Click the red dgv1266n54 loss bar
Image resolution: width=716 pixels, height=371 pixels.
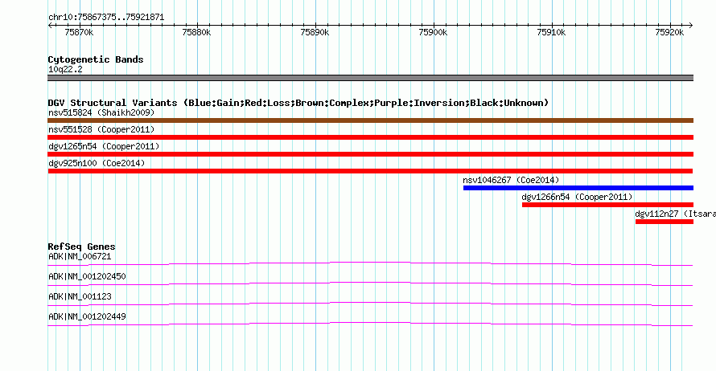click(607, 205)
